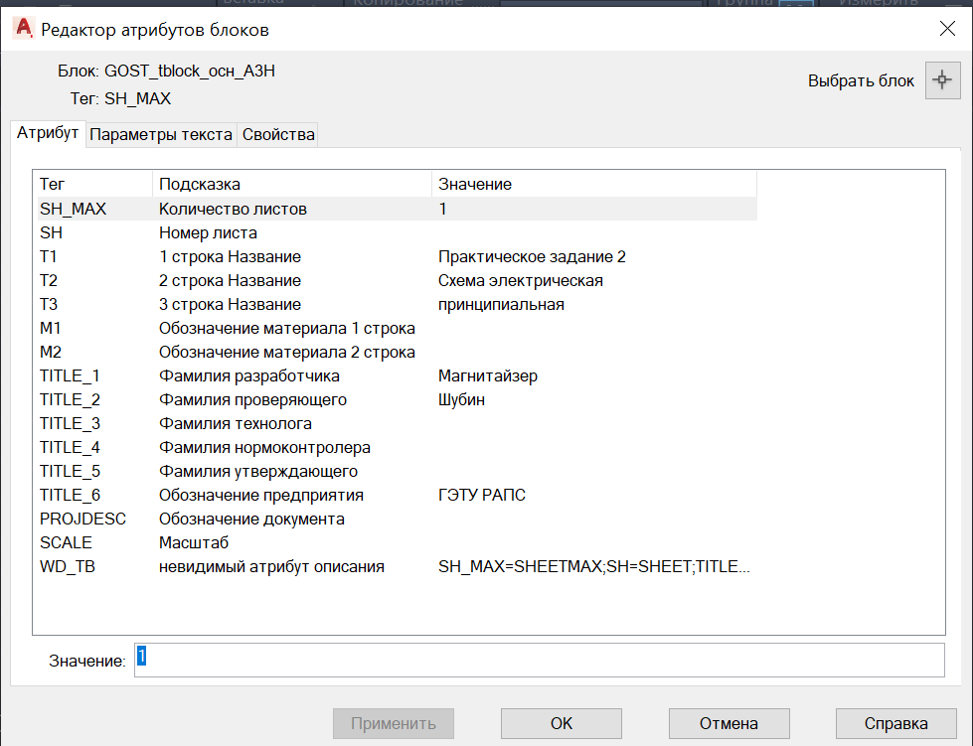Click prompt 'Фамилия технолога'
The width and height of the screenshot is (973, 746).
point(236,423)
